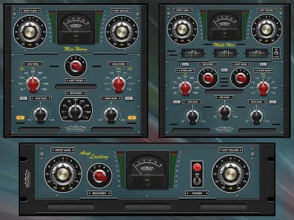Click the Max Warm High Freq red knob
The width and height of the screenshot is (294, 220).
coord(119,84)
